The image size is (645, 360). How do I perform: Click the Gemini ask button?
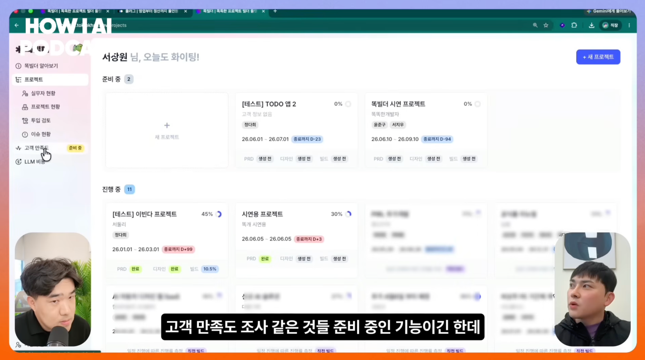(608, 11)
